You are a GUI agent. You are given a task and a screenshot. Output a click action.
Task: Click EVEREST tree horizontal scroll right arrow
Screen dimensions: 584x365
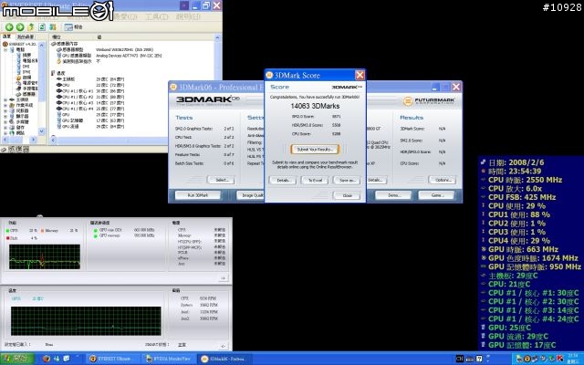click(x=33, y=140)
